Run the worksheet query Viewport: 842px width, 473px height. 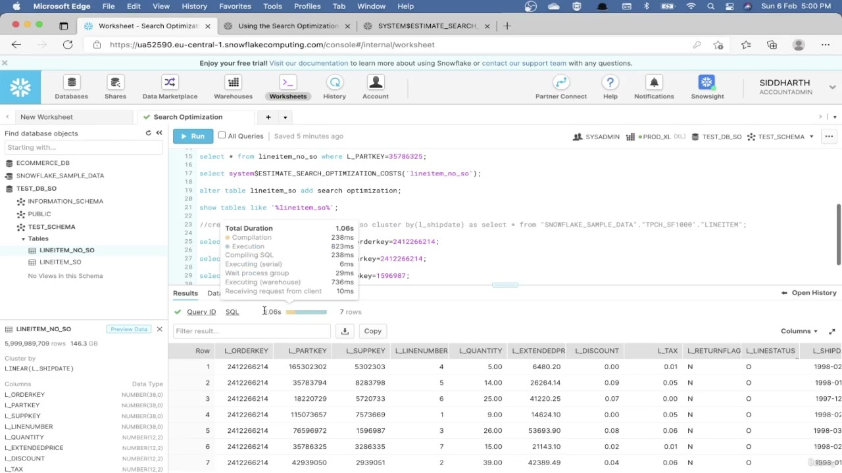pos(193,136)
